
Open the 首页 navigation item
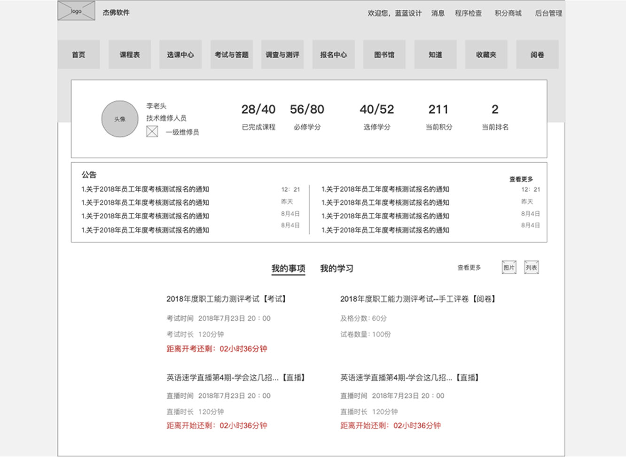point(78,54)
